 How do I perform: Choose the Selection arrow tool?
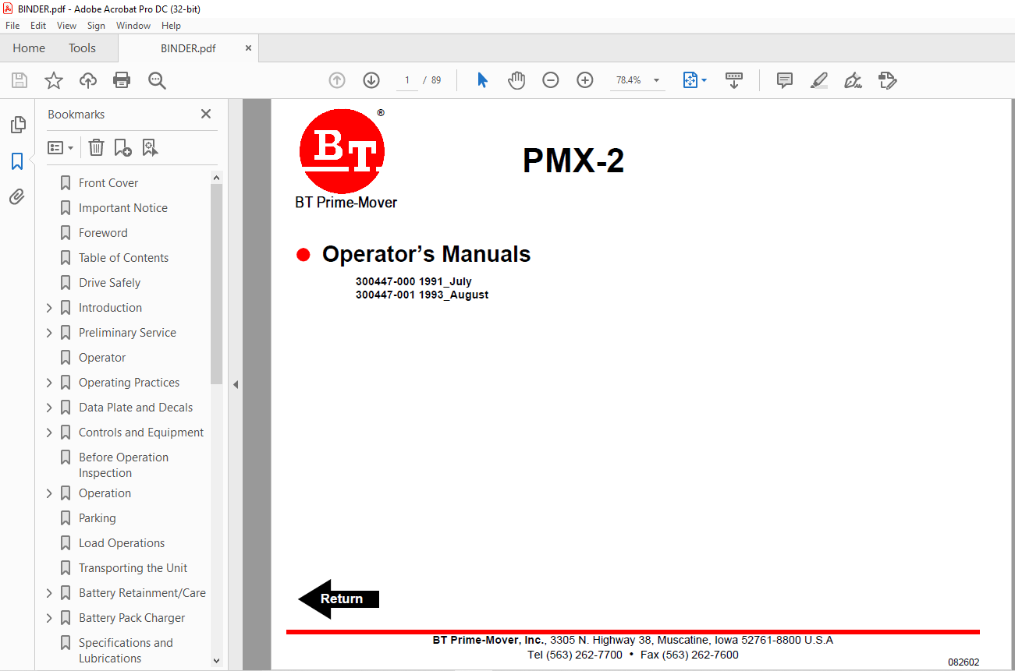(x=482, y=80)
